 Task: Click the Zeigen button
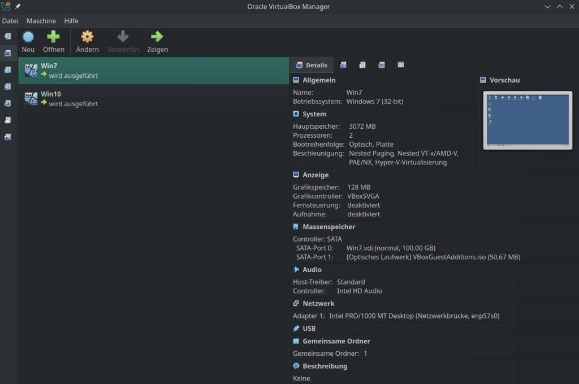pos(157,41)
